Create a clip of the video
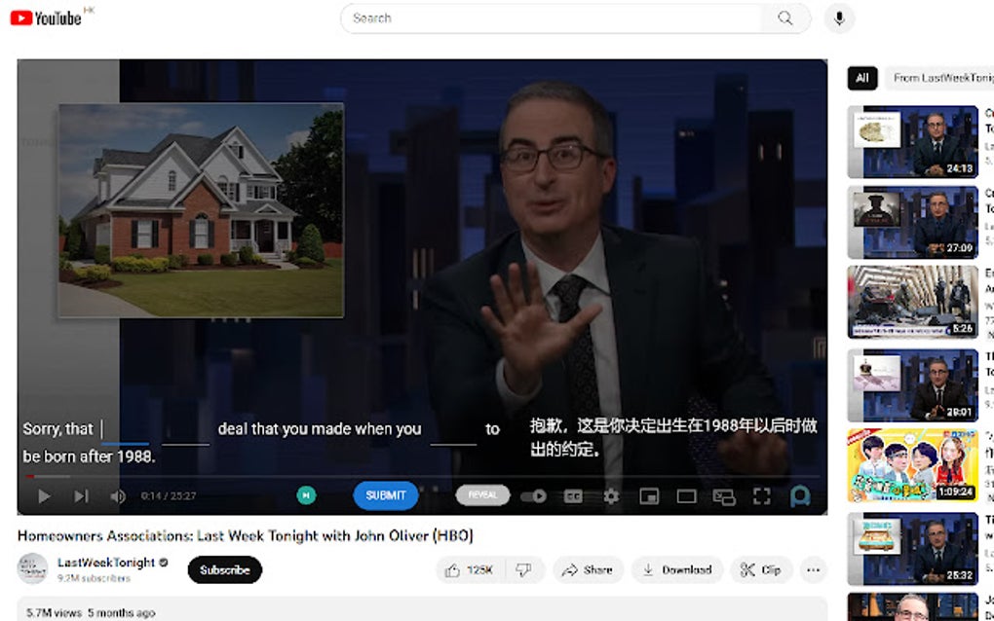 point(761,569)
